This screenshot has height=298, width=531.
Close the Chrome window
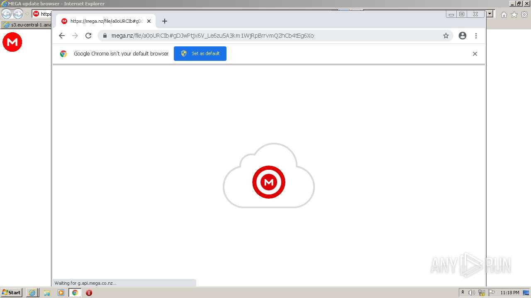tap(475, 14)
